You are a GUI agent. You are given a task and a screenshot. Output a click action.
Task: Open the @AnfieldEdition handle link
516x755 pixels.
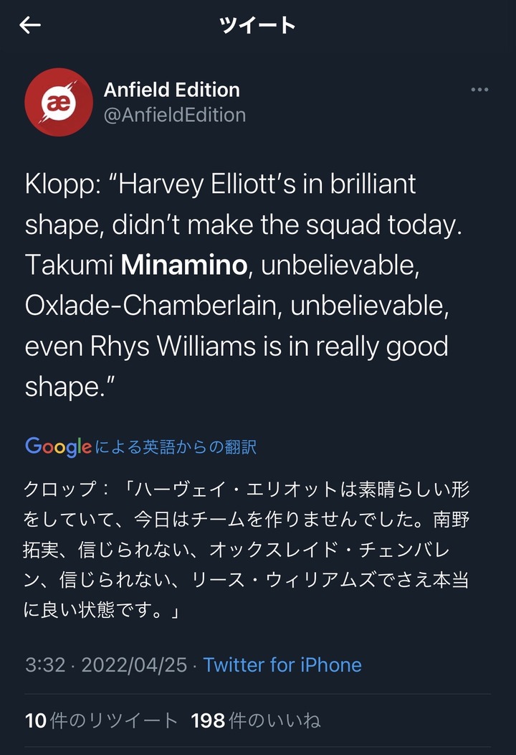pyautogui.click(x=175, y=115)
